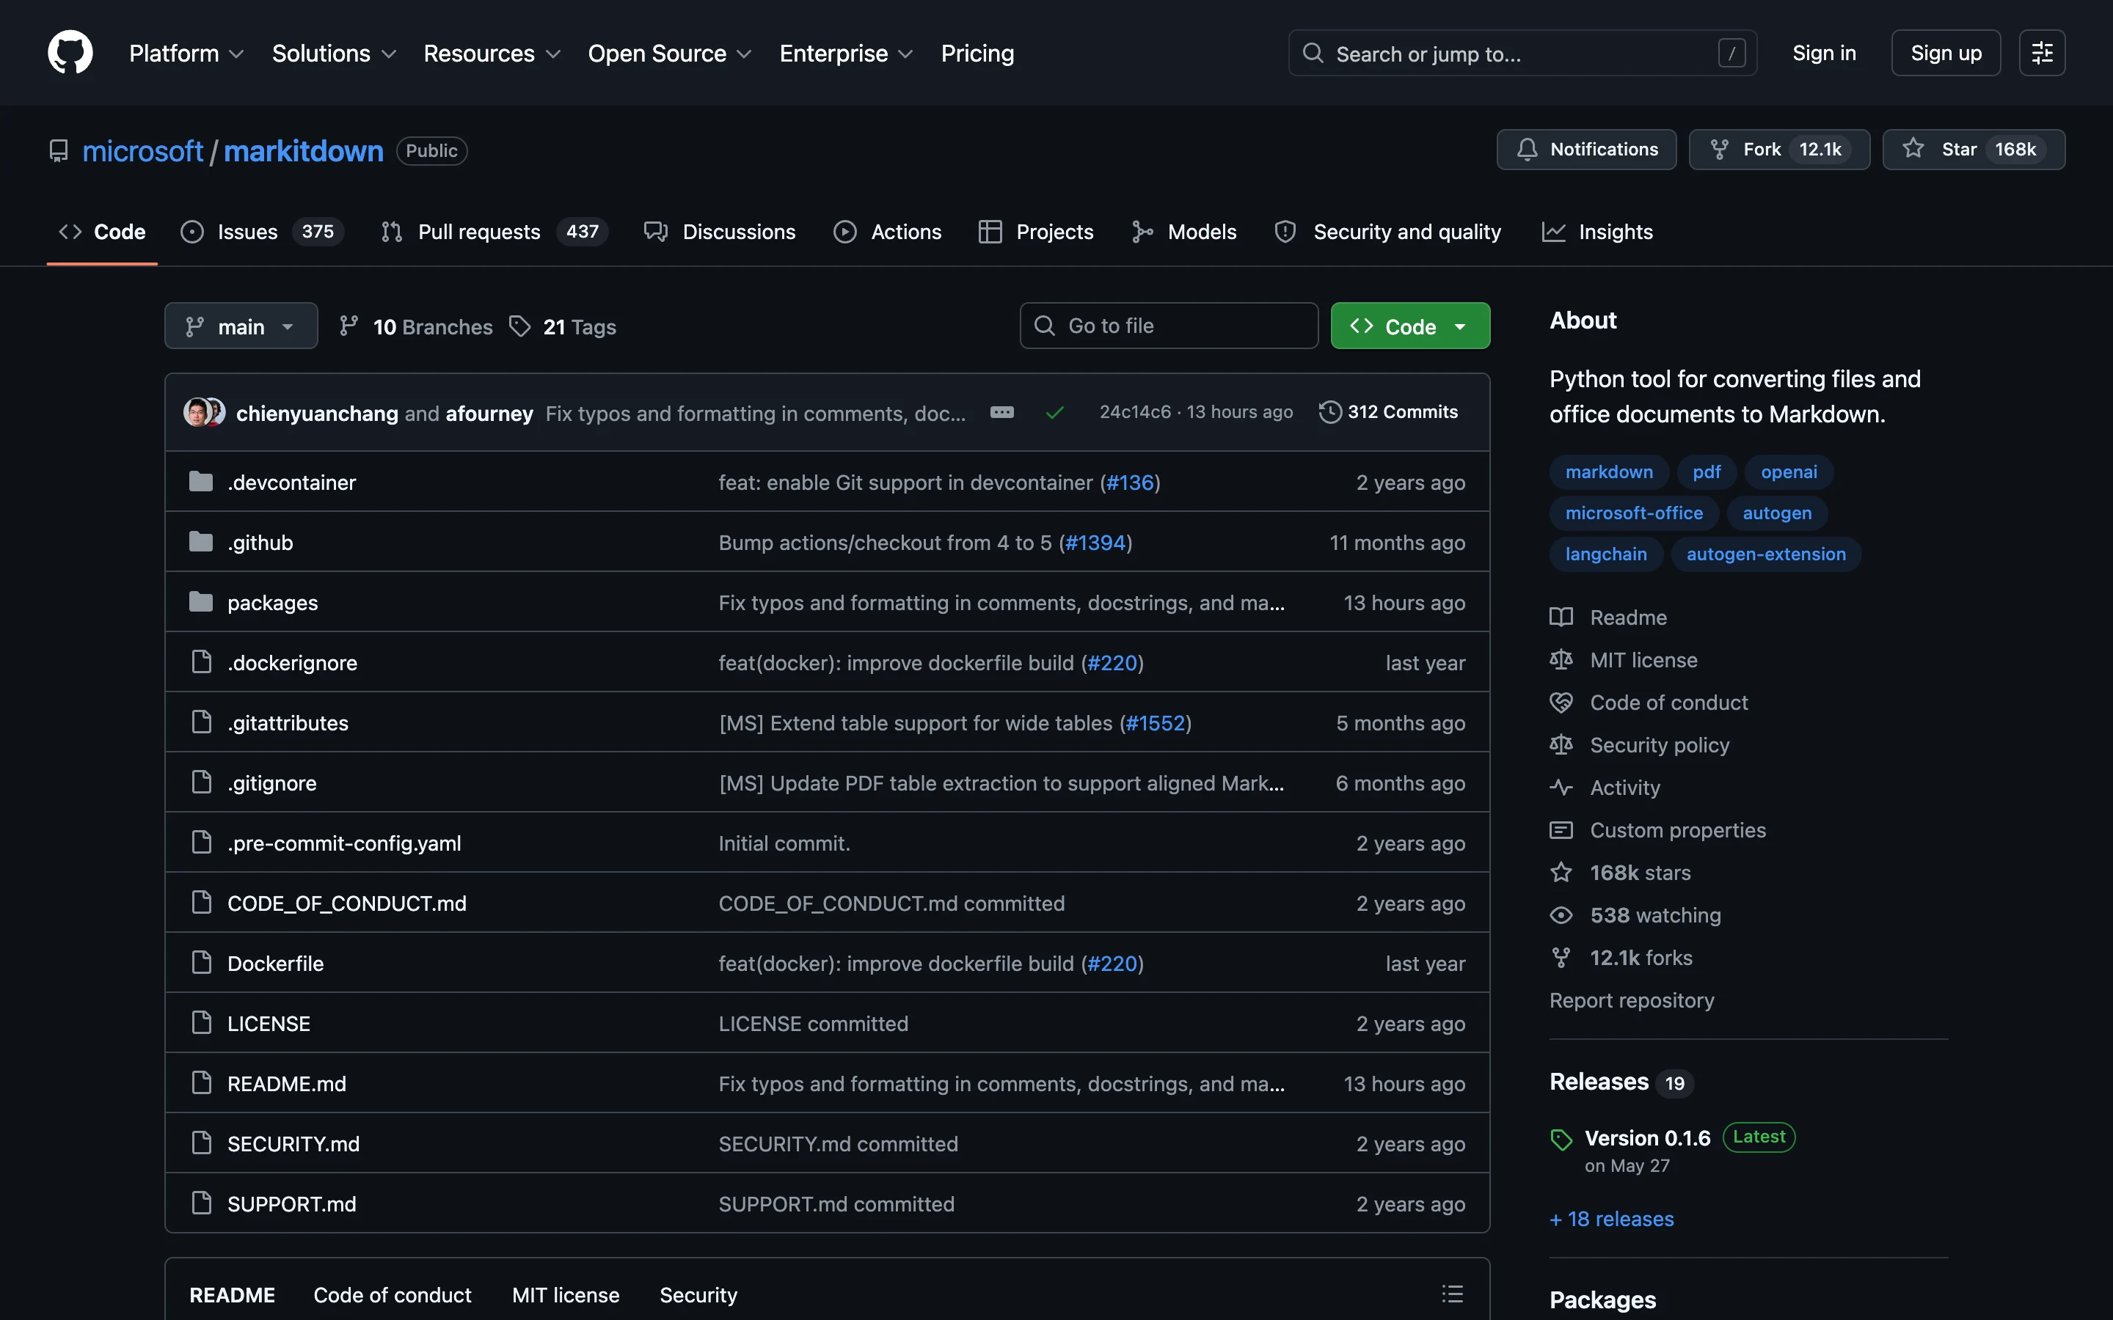Star the markitdown repository
Viewport: 2113px width, 1320px height.
1974,150
